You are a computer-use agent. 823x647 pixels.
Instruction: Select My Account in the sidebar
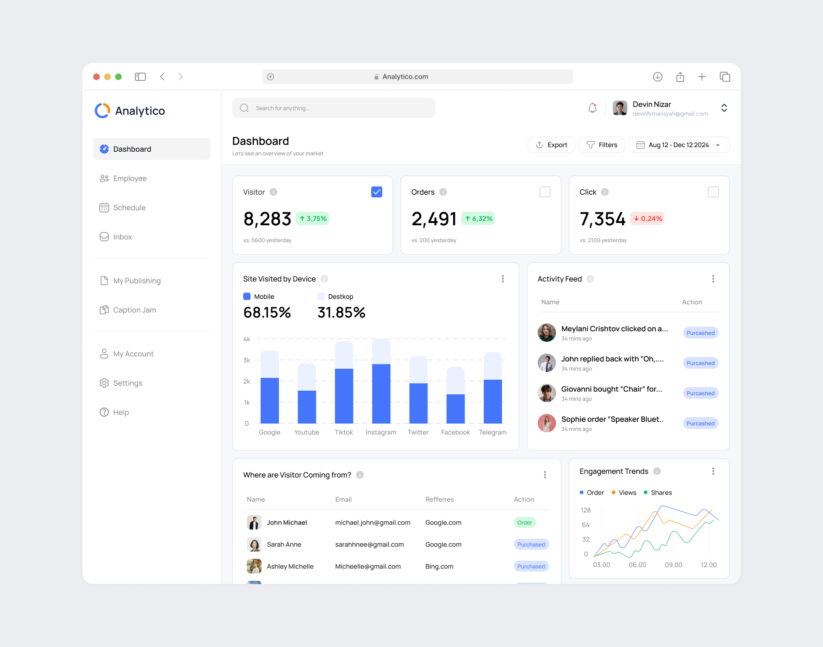tap(133, 354)
